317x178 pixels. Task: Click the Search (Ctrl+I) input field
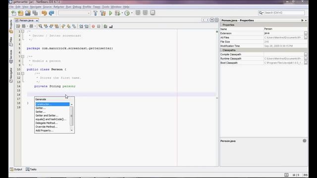click(x=284, y=13)
